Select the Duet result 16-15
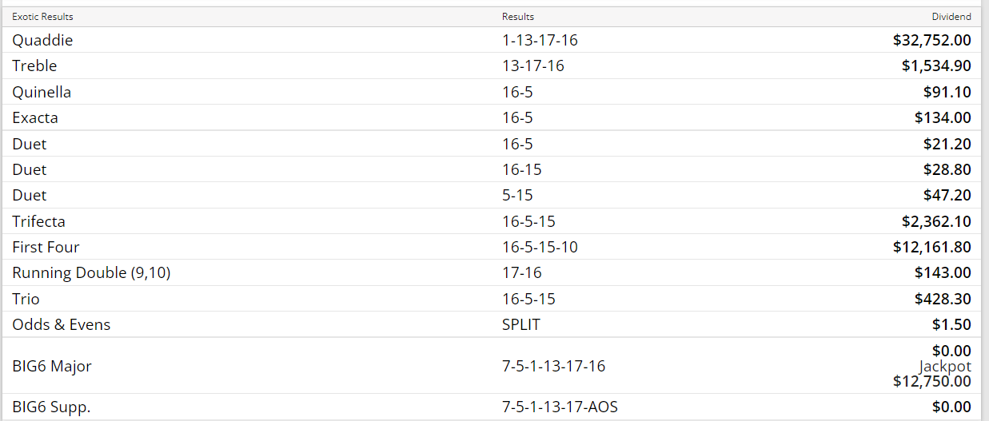Viewport: 989px width, 421px height. point(522,169)
